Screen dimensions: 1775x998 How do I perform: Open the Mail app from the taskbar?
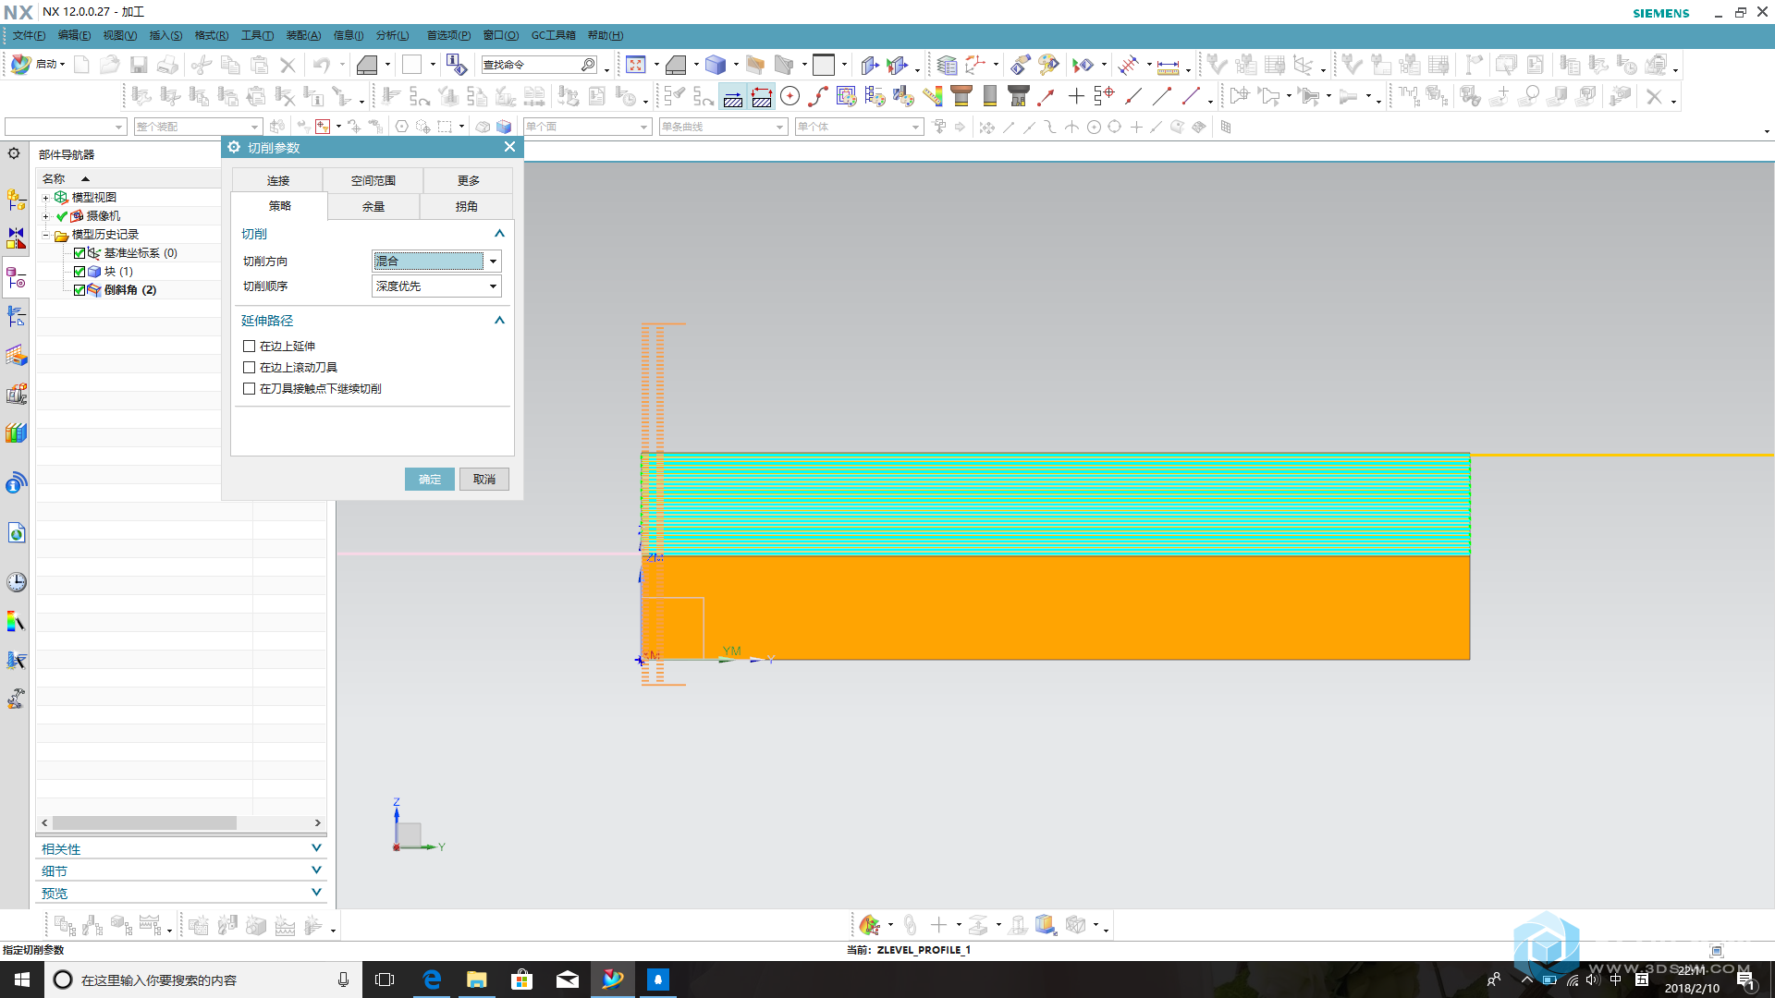tap(568, 980)
